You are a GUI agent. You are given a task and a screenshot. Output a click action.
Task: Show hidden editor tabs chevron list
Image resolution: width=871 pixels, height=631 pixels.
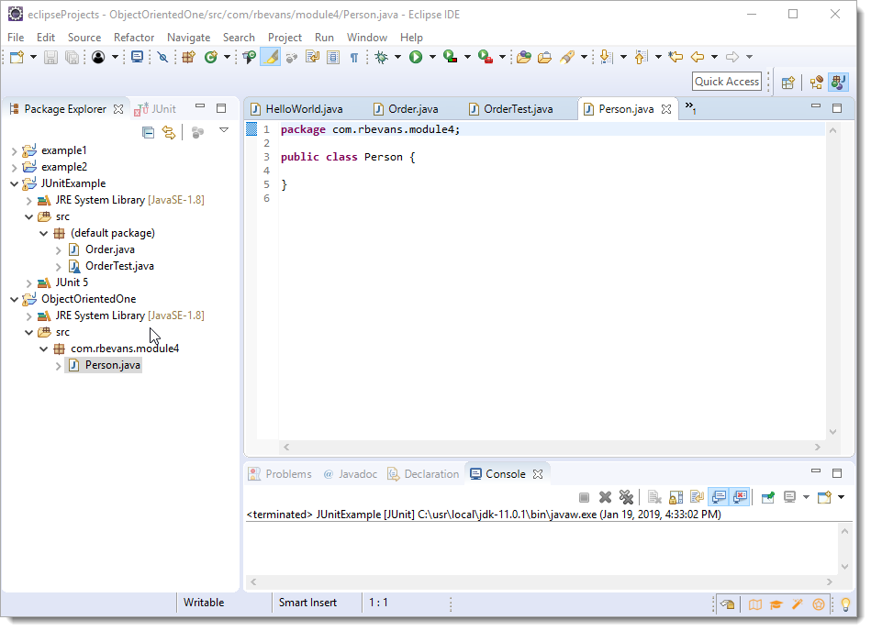690,107
